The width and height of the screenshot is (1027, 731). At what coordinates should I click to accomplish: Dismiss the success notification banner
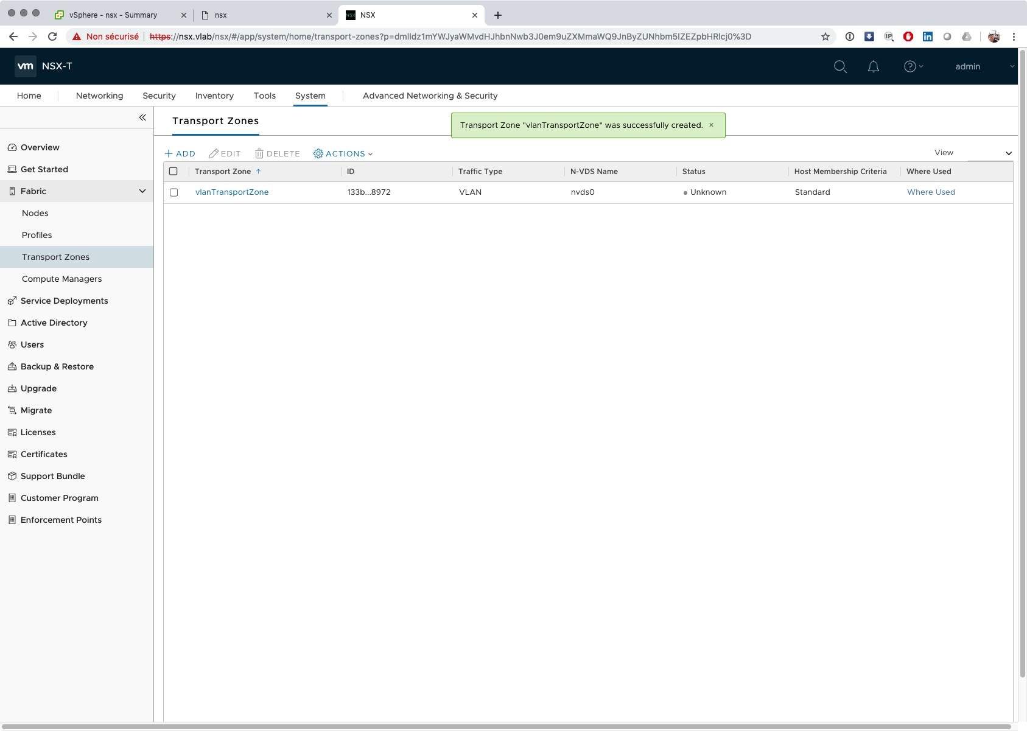(711, 125)
